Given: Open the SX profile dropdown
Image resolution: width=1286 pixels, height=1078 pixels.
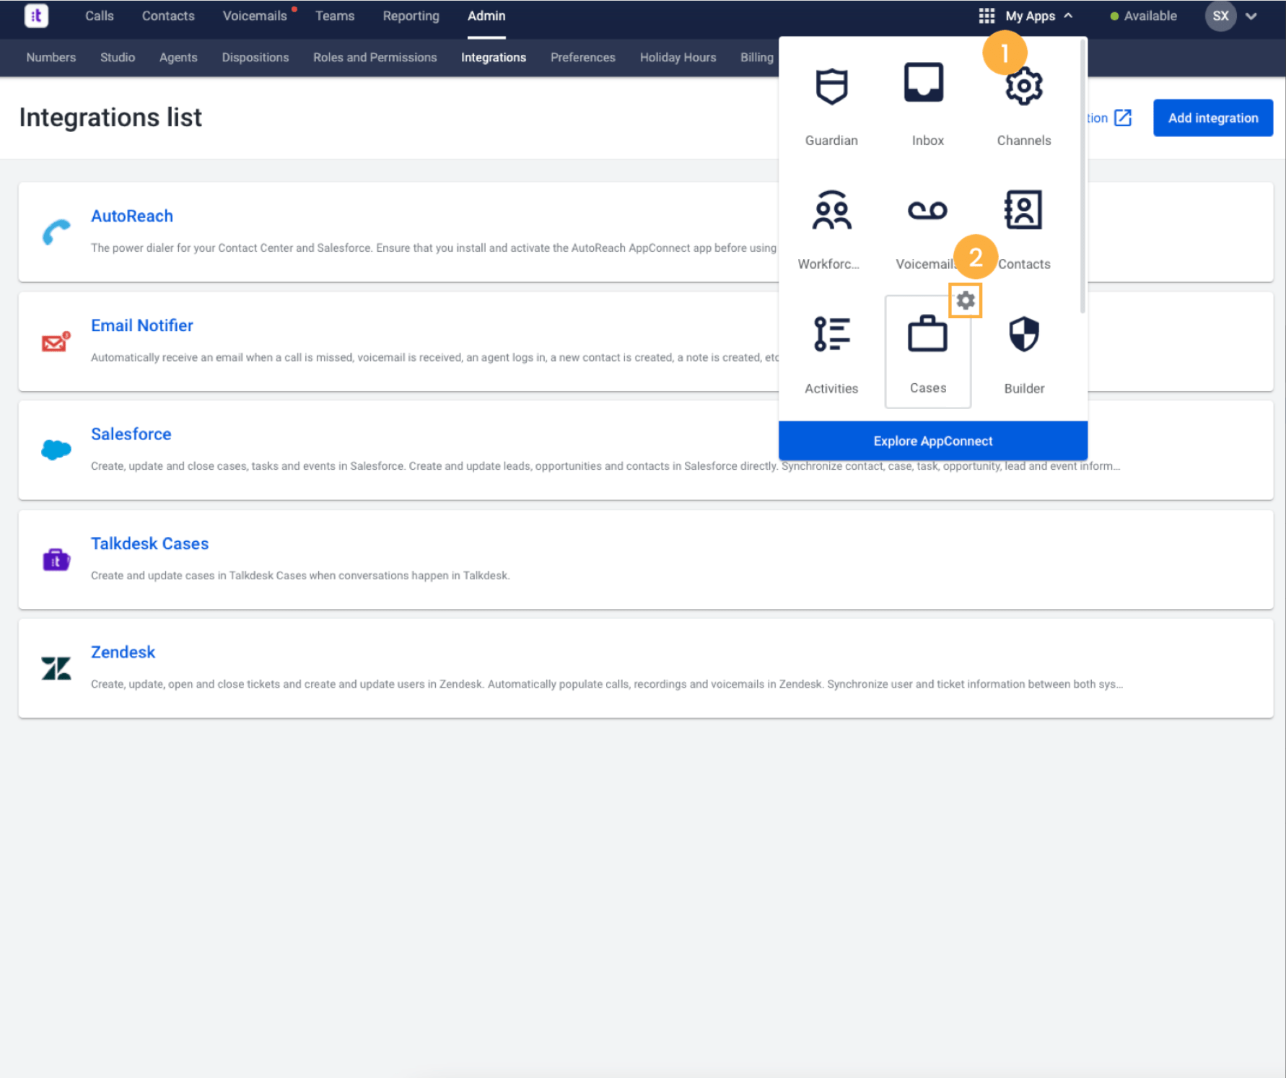Looking at the screenshot, I should point(1220,15).
